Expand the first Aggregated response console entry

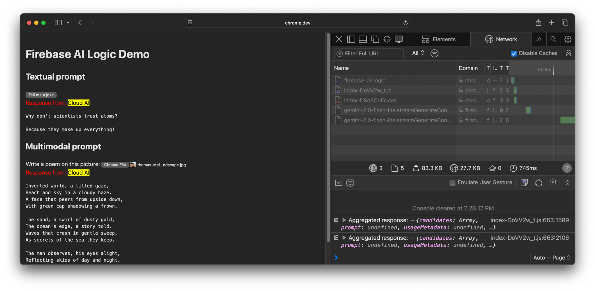click(x=344, y=220)
